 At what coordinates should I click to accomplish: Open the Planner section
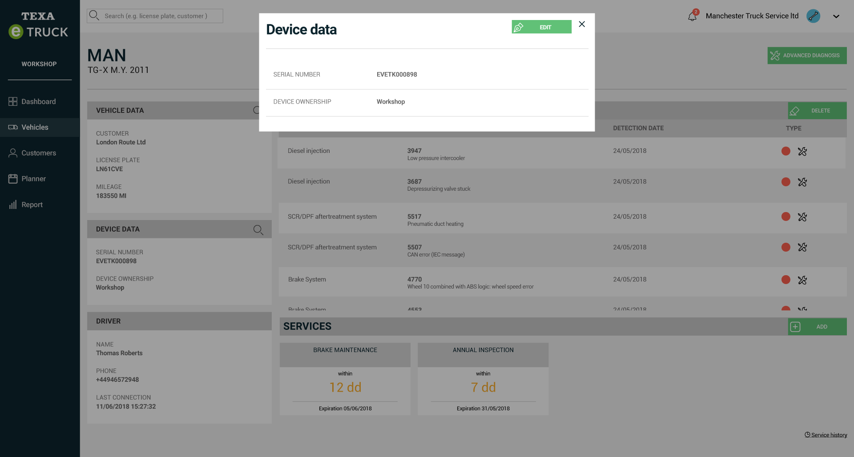tap(33, 179)
